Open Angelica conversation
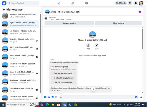 coord(20,41)
